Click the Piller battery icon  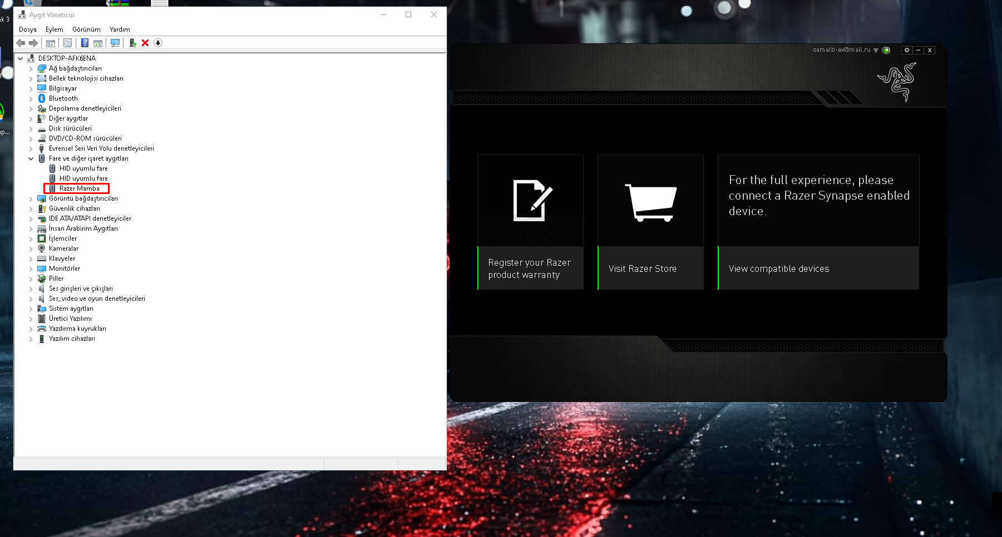[x=42, y=279]
